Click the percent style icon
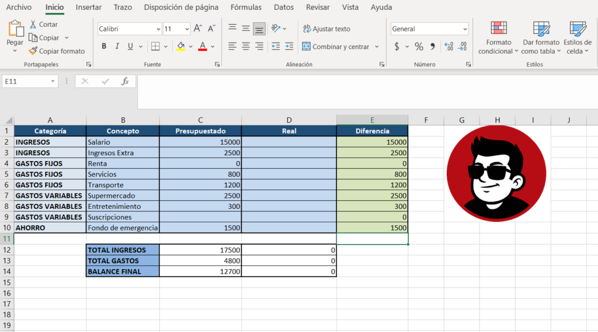 coord(419,47)
